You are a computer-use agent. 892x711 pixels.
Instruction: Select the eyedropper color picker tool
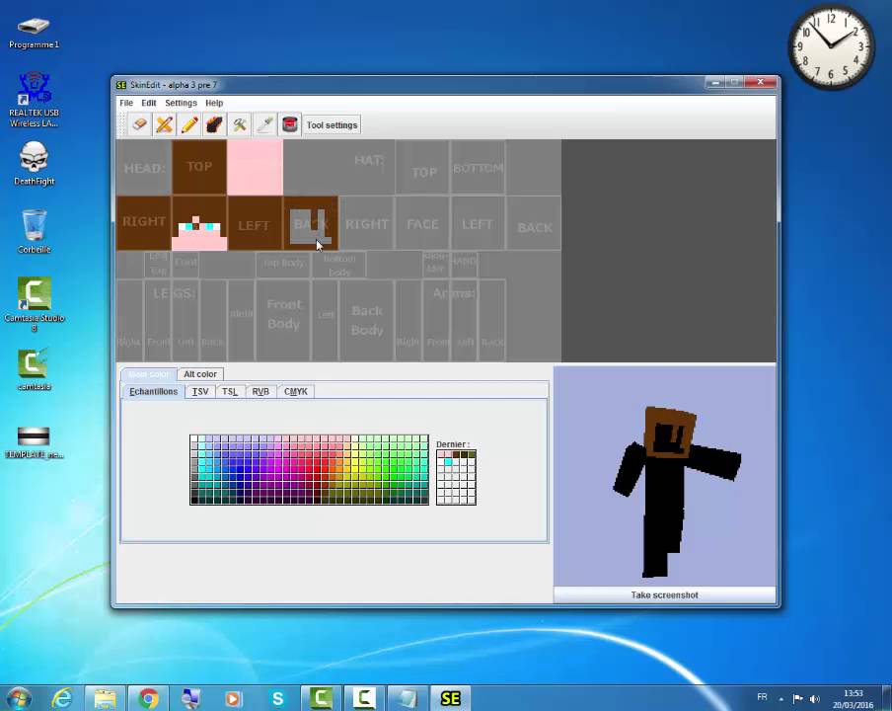(264, 124)
